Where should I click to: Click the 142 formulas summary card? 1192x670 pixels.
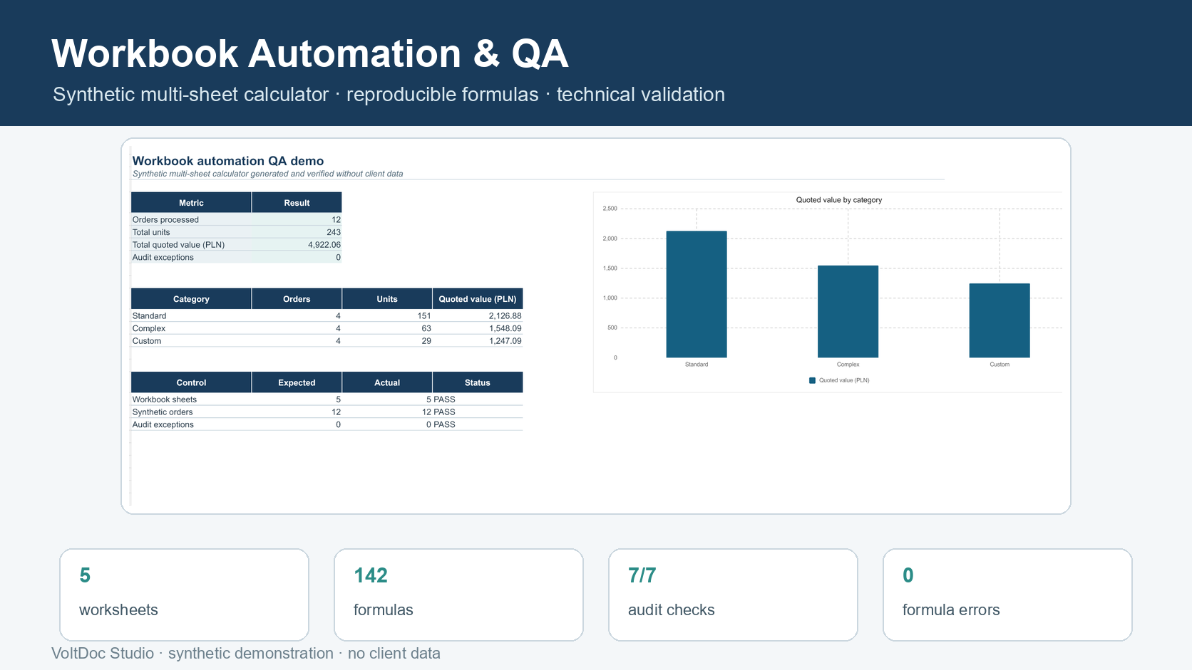click(x=458, y=595)
